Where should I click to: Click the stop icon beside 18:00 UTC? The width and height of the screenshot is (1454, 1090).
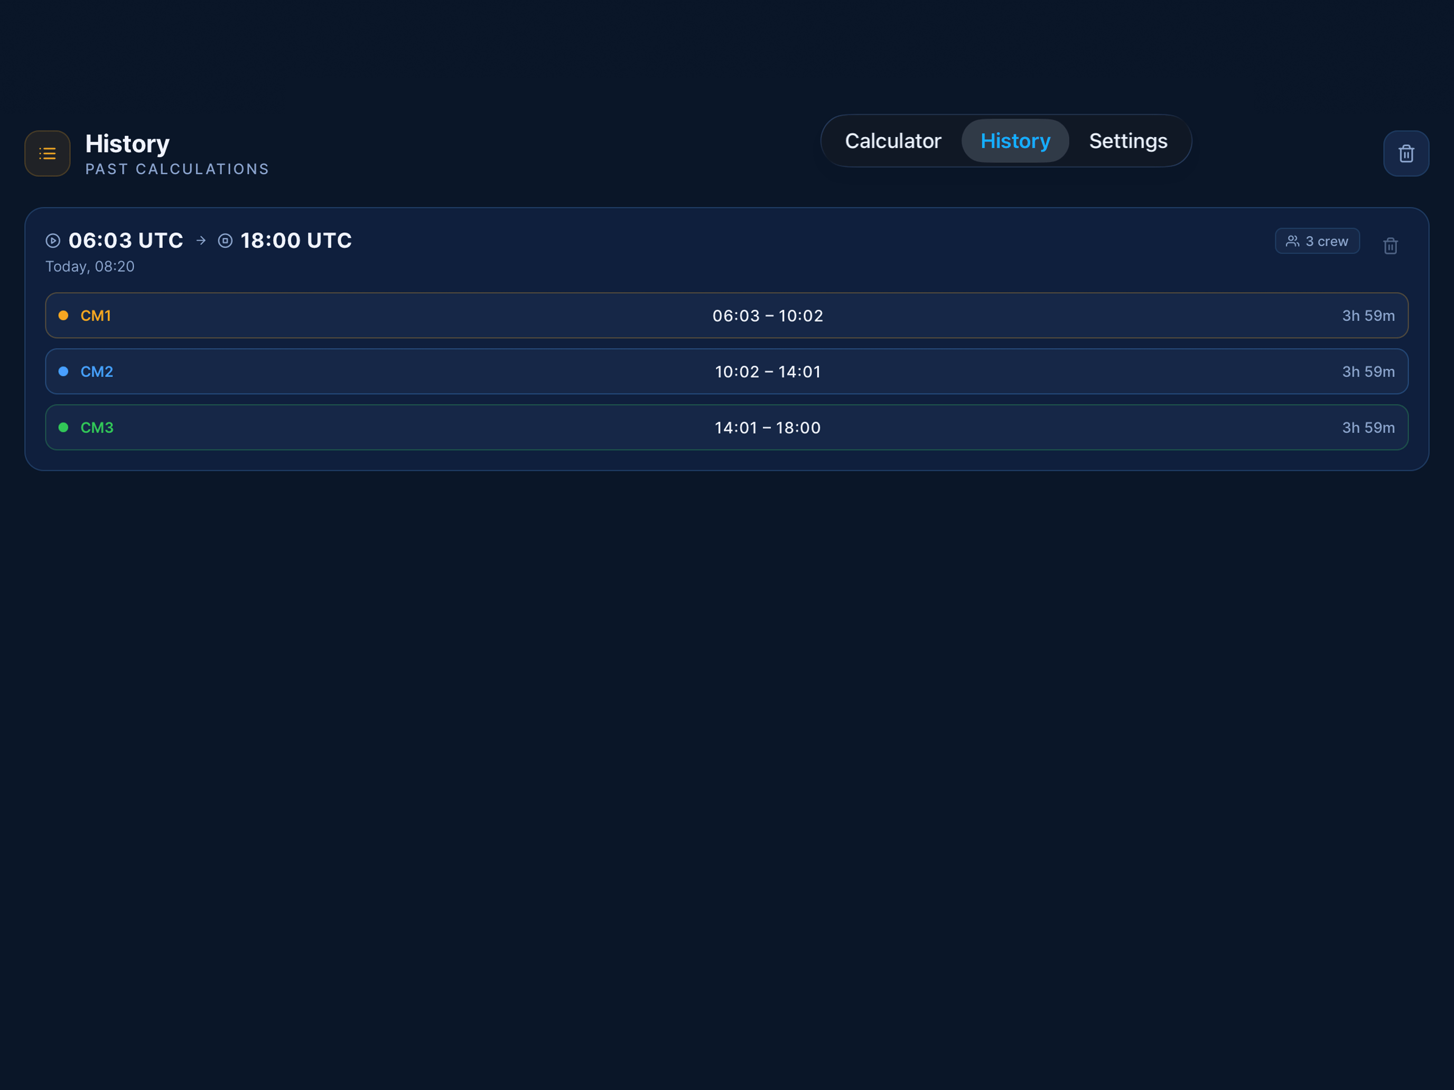click(226, 241)
